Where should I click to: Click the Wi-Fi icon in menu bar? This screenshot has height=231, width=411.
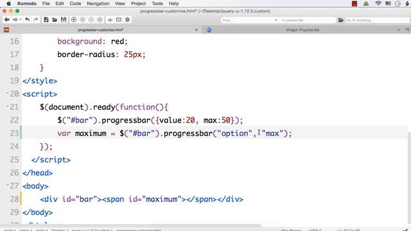point(378,3)
